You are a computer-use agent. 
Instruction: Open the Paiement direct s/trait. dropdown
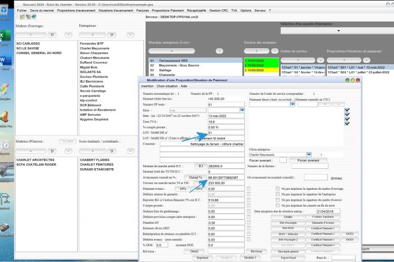pos(293,104)
